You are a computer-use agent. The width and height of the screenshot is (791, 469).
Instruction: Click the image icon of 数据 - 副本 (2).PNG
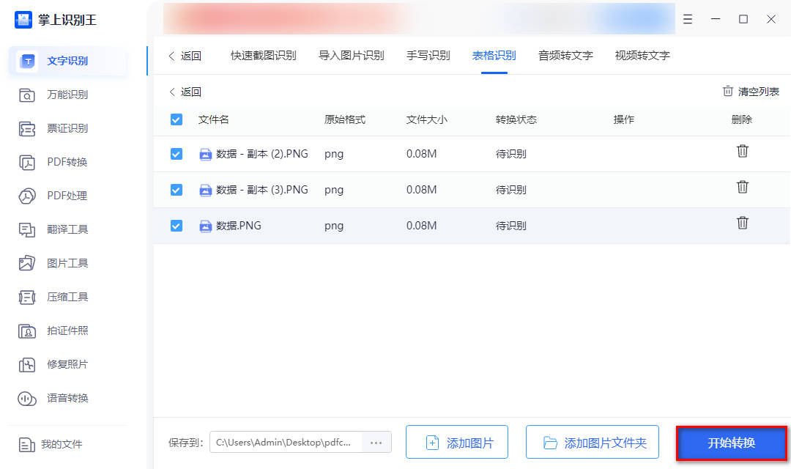pos(205,154)
